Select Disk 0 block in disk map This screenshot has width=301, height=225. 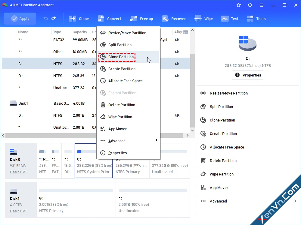point(21,161)
